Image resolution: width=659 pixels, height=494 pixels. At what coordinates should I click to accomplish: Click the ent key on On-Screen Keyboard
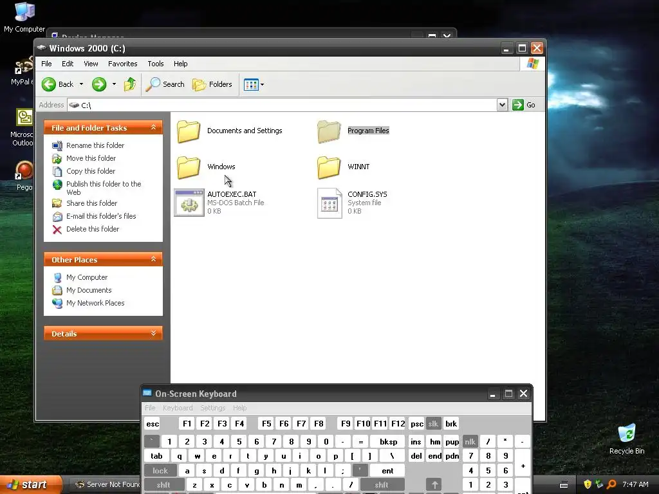[387, 470]
